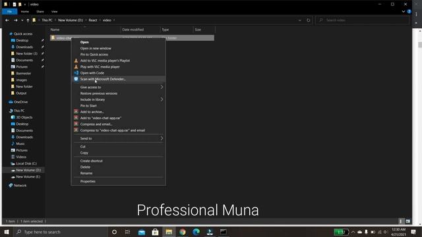Click the Refresh button in address bar

[308, 20]
